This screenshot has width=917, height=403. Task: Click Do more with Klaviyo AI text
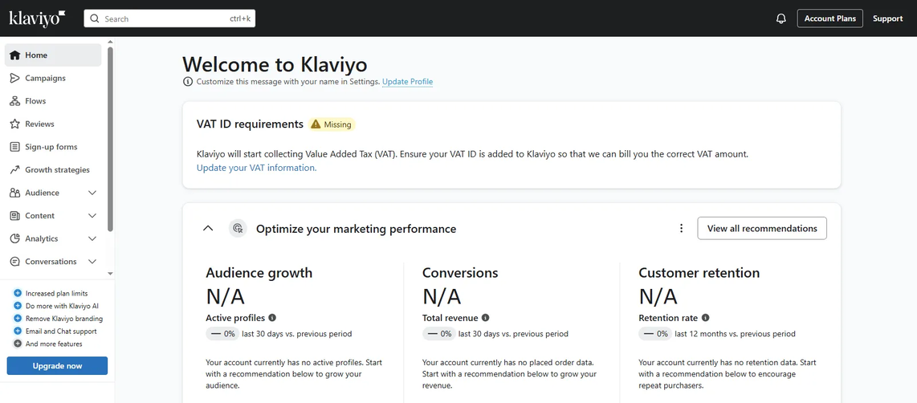tap(62, 306)
